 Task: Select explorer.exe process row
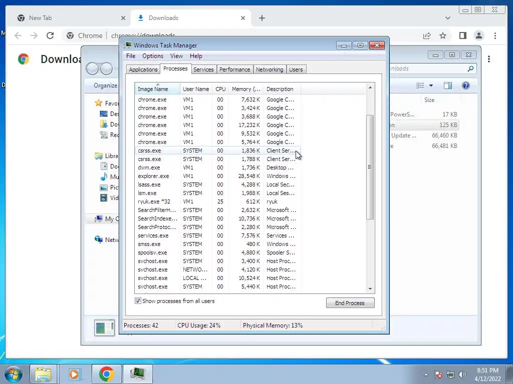pyautogui.click(x=217, y=176)
